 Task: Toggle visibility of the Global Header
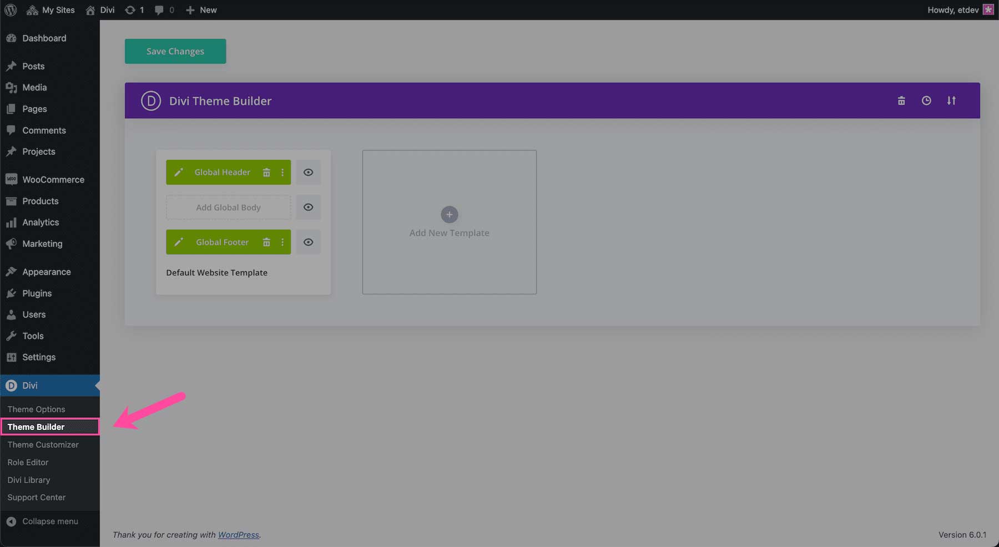[x=308, y=172]
